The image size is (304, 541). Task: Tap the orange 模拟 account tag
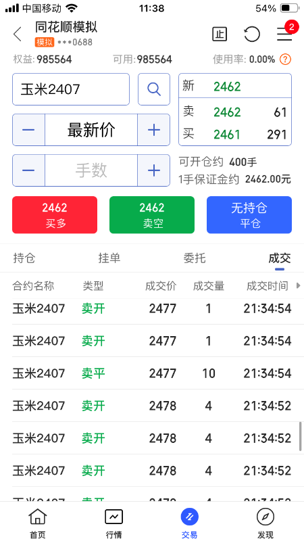point(45,42)
